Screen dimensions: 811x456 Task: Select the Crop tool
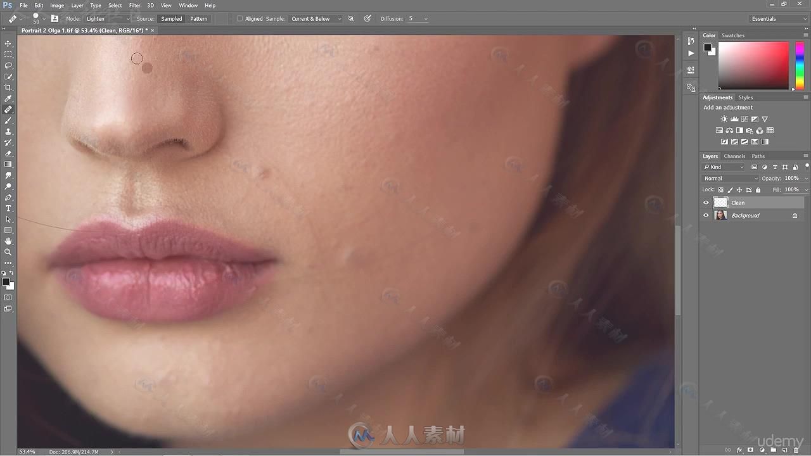8,87
